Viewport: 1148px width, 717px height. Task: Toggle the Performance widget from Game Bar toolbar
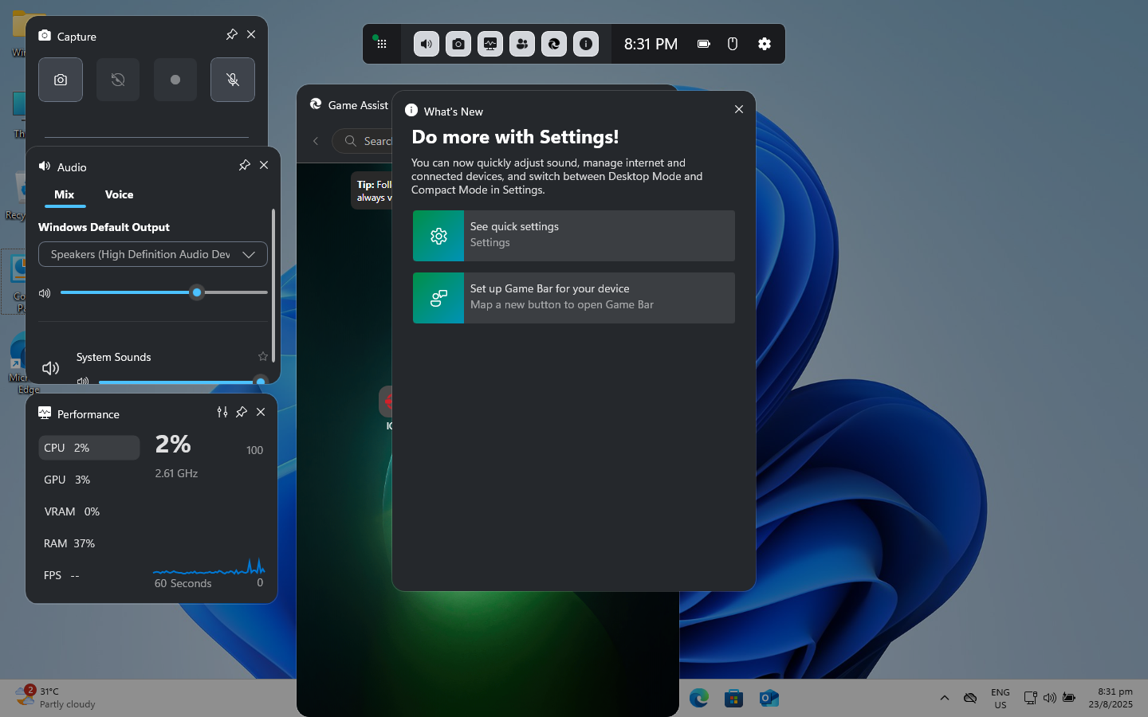[x=490, y=44]
